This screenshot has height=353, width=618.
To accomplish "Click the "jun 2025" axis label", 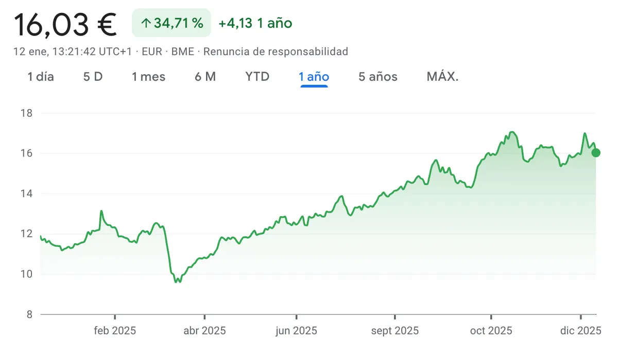I will pos(296,330).
